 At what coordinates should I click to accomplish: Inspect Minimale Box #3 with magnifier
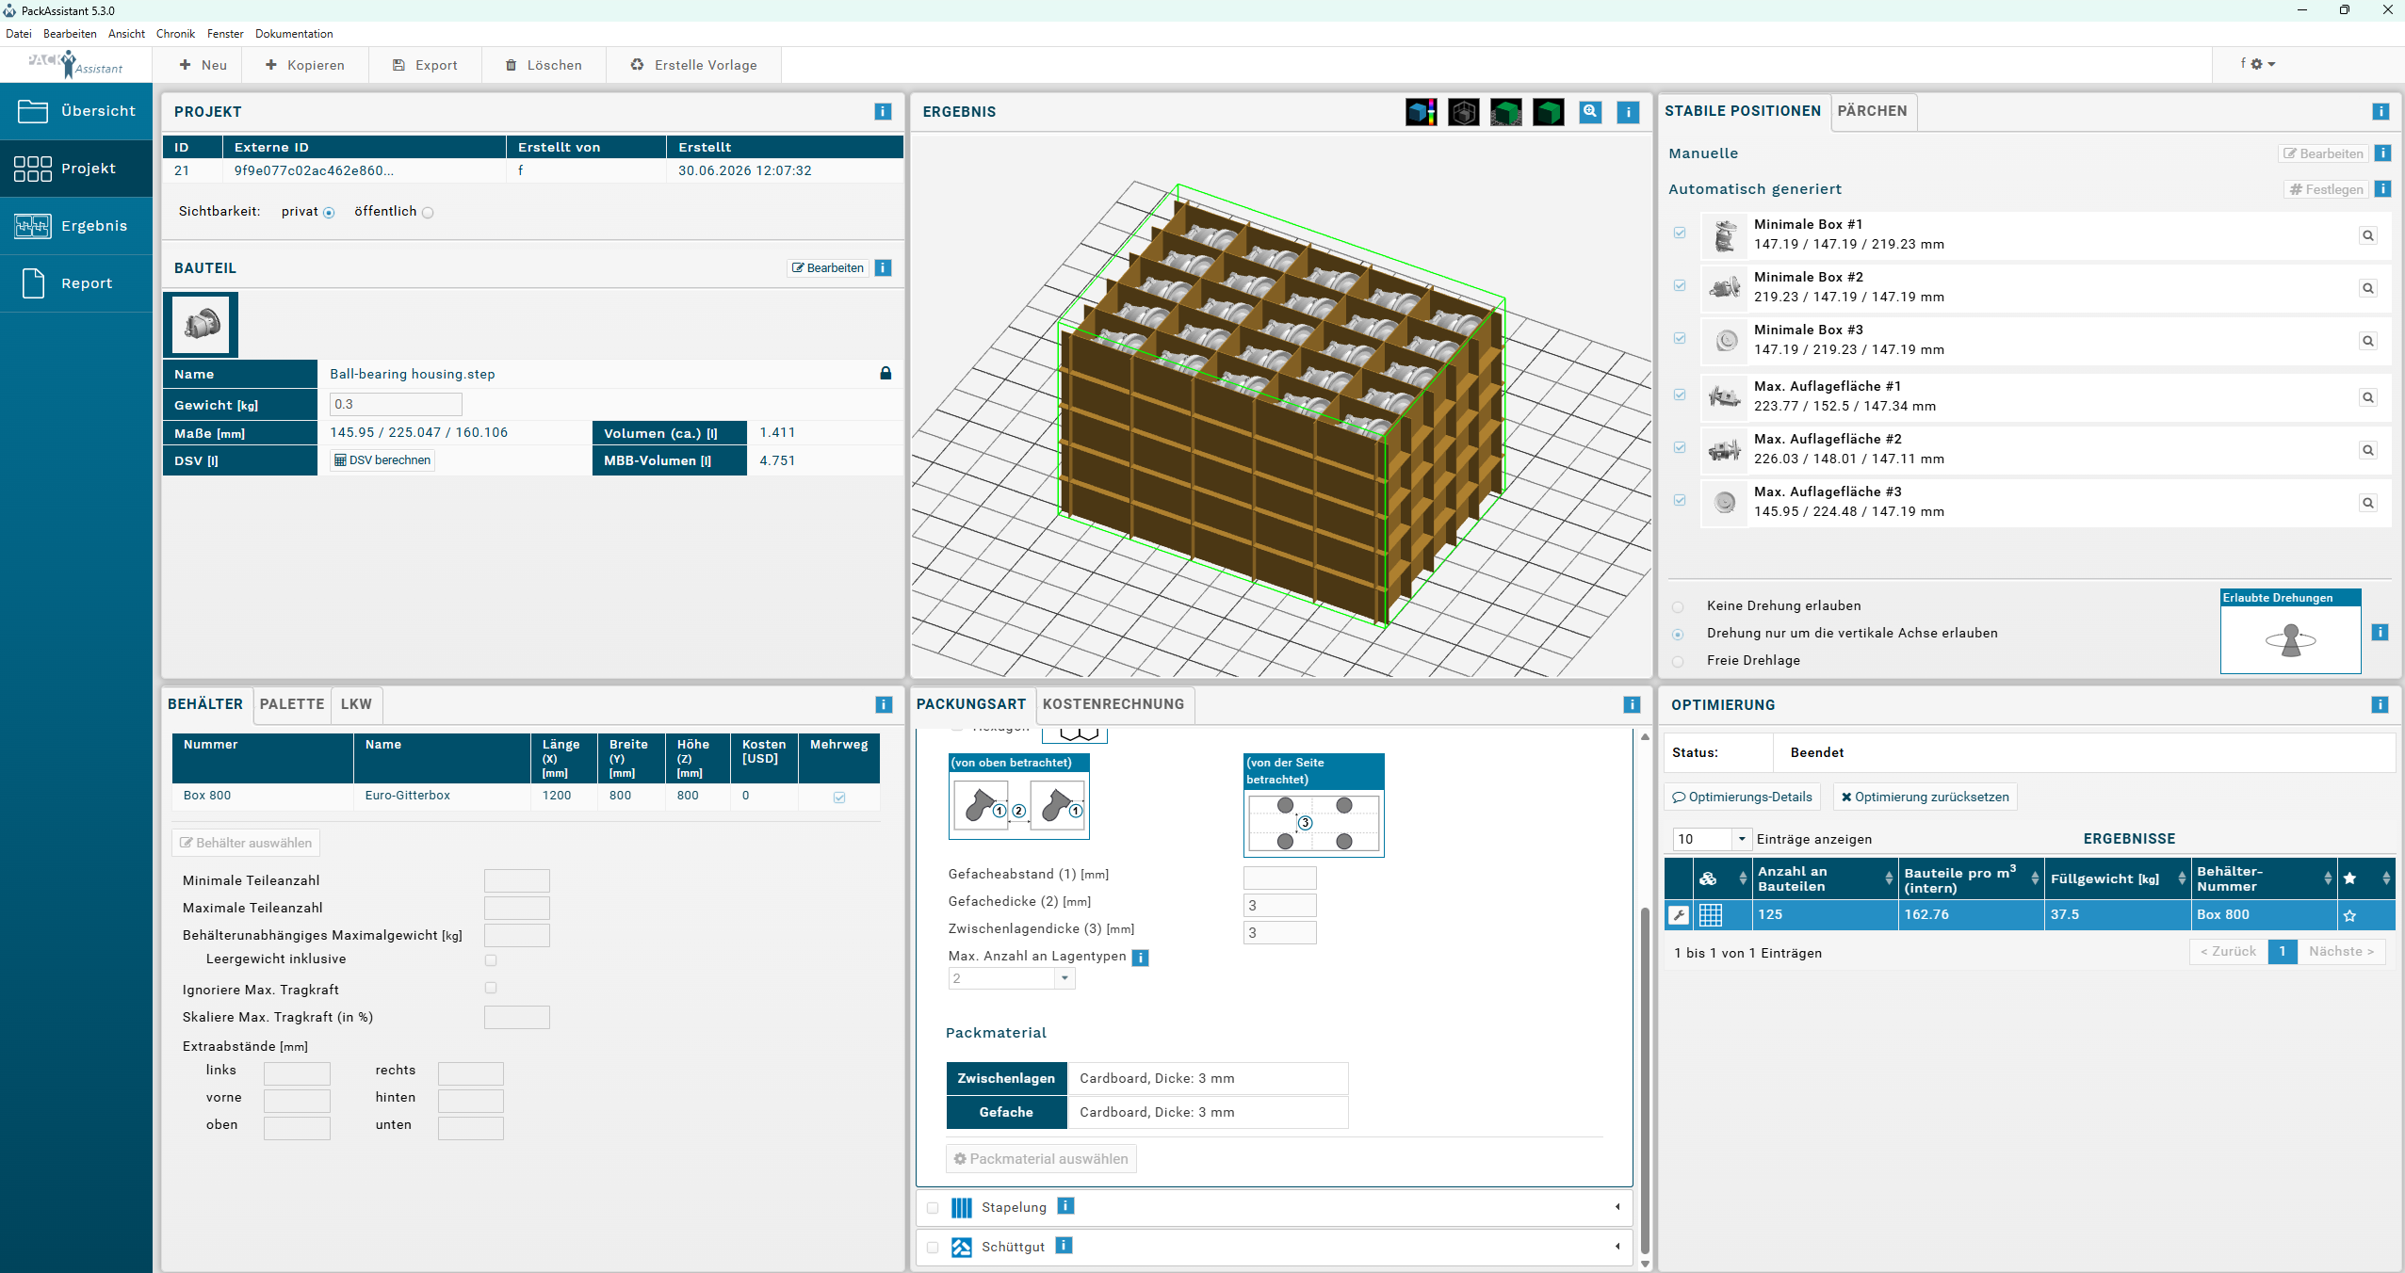point(2367,341)
